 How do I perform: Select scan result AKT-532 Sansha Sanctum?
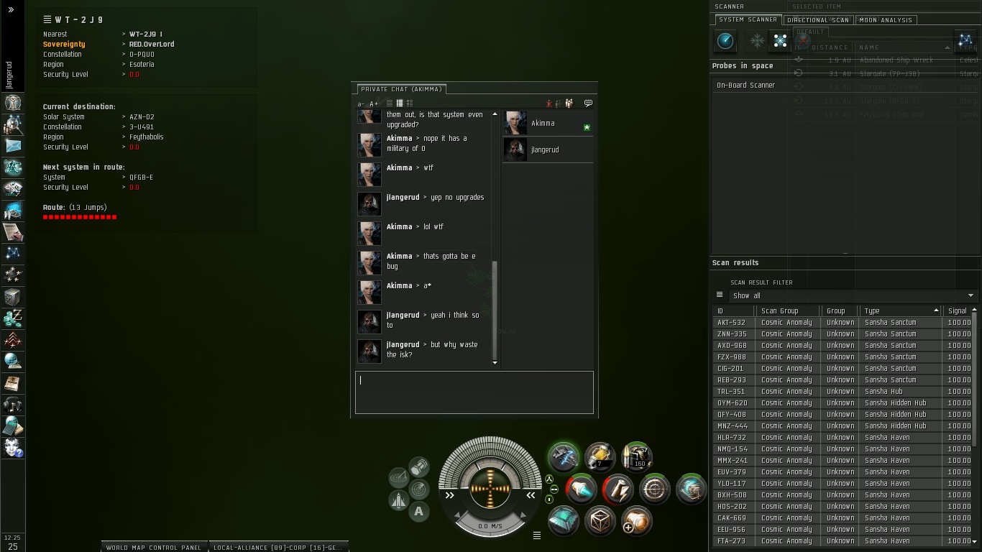click(843, 322)
